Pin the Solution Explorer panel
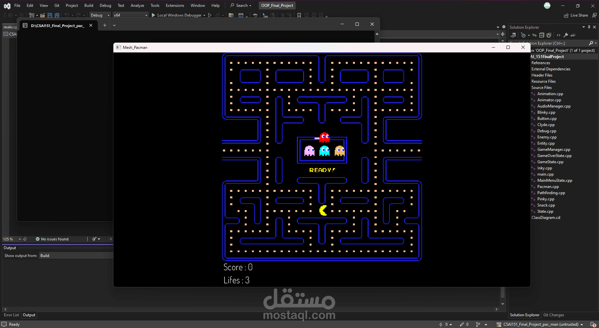The width and height of the screenshot is (599, 328). click(x=589, y=27)
